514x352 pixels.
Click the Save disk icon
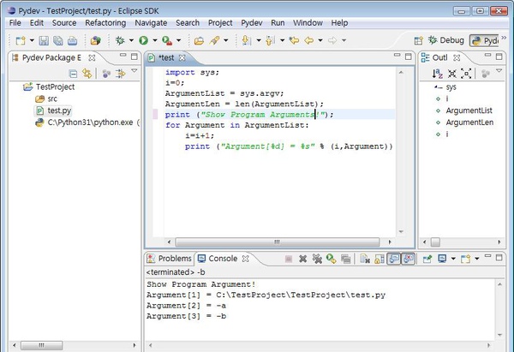44,40
